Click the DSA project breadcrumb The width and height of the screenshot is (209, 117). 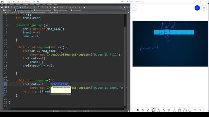pyautogui.click(x=7, y=13)
